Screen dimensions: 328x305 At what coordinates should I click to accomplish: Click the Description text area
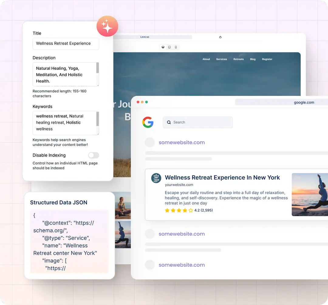(66, 74)
